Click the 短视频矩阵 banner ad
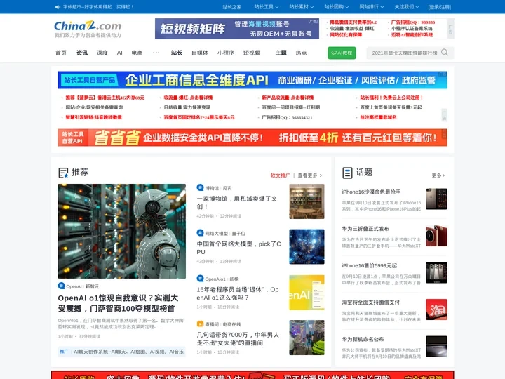The height and width of the screenshot is (379, 505). pos(237,29)
